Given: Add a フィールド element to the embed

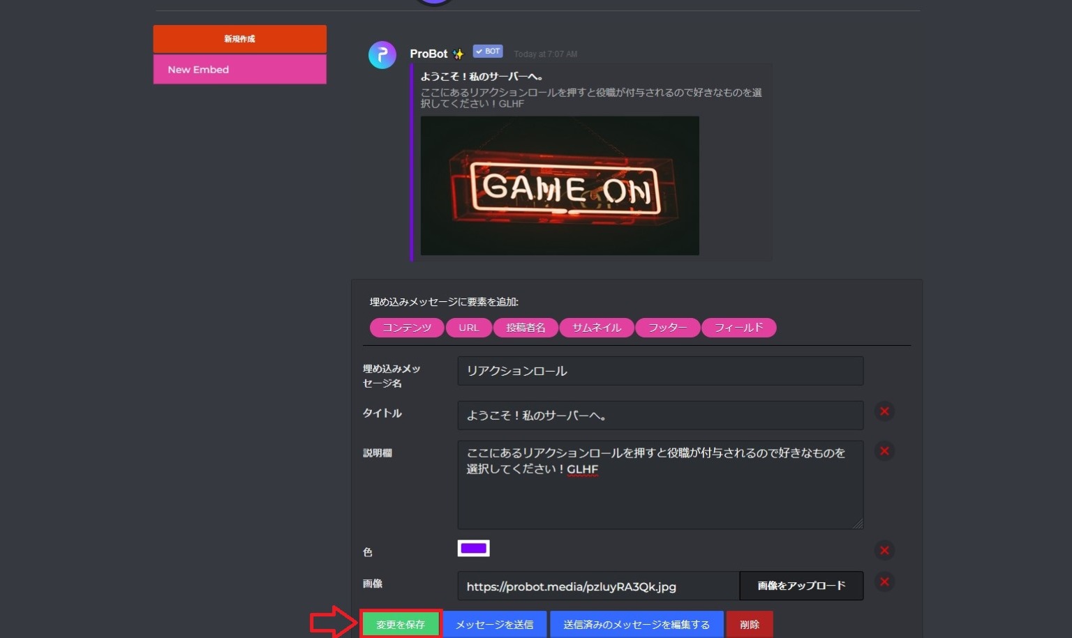Looking at the screenshot, I should pyautogui.click(x=739, y=327).
